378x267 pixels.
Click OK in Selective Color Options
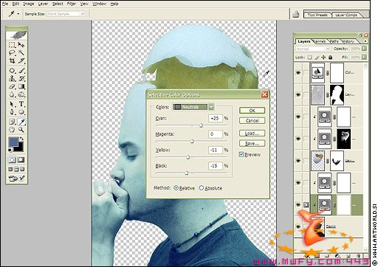252,111
